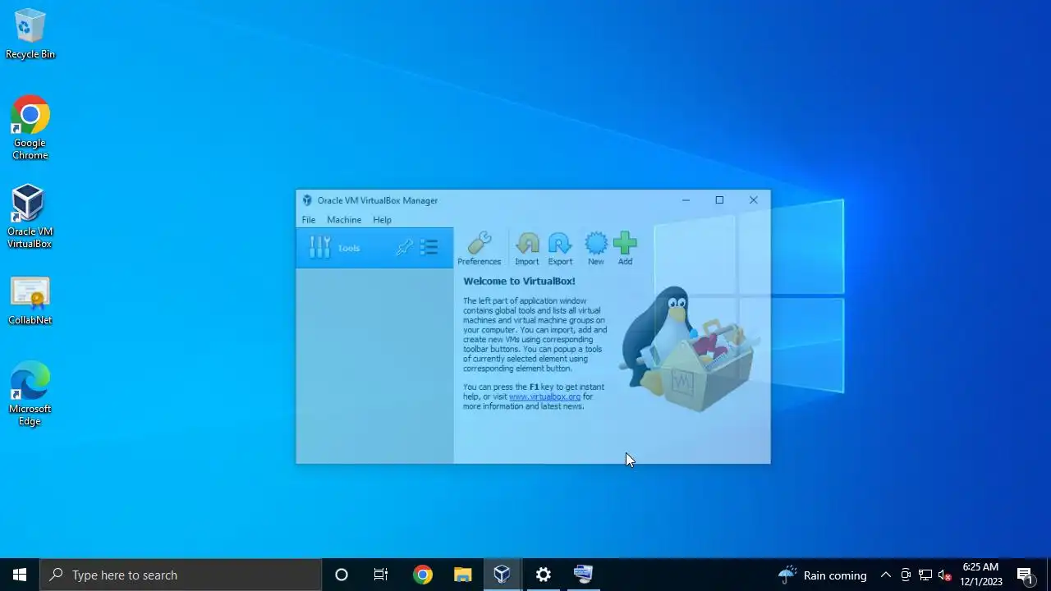Open the Preferences tool in VirtualBox
Viewport: 1051px width, 591px height.
click(x=479, y=248)
